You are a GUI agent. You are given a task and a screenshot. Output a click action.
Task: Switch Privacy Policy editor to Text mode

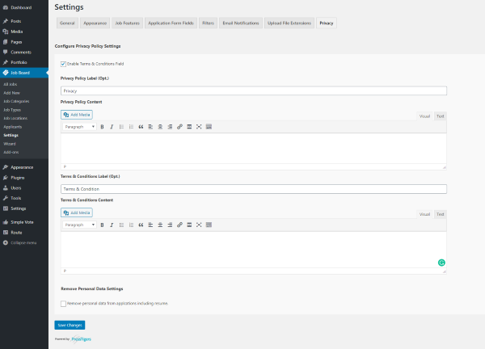(x=440, y=116)
